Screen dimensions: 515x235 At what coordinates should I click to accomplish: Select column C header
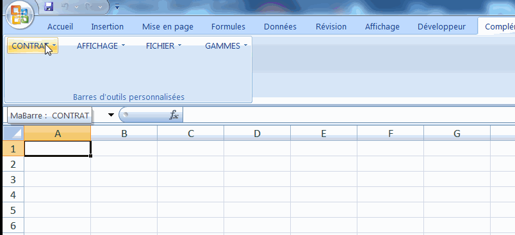pos(191,133)
